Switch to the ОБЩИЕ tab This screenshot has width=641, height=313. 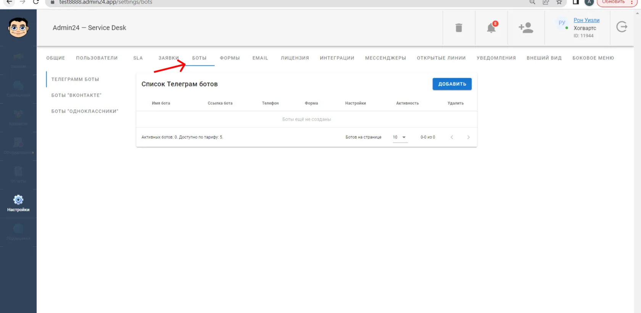coord(56,58)
